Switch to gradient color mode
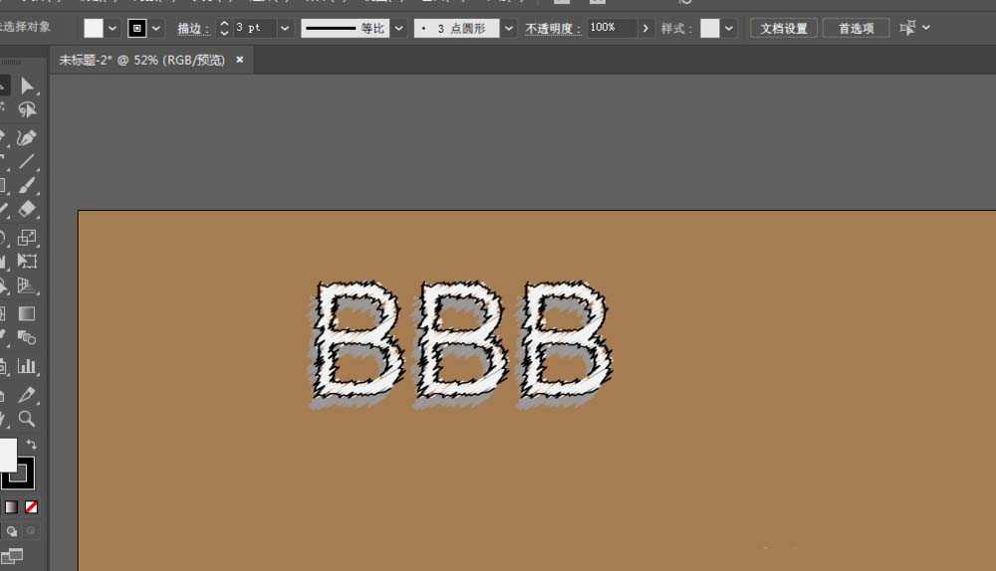 click(x=11, y=507)
